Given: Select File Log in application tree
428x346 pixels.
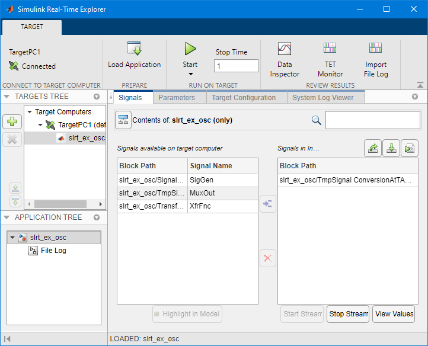Looking at the screenshot, I should pyautogui.click(x=53, y=251).
